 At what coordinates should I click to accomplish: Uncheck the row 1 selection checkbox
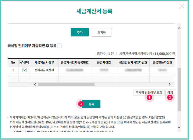coord(24,70)
